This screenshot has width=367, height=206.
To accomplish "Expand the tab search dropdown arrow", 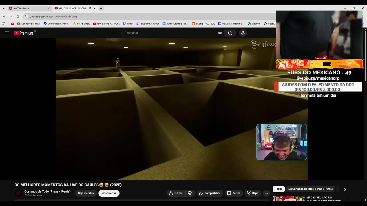I will (x=4, y=9).
